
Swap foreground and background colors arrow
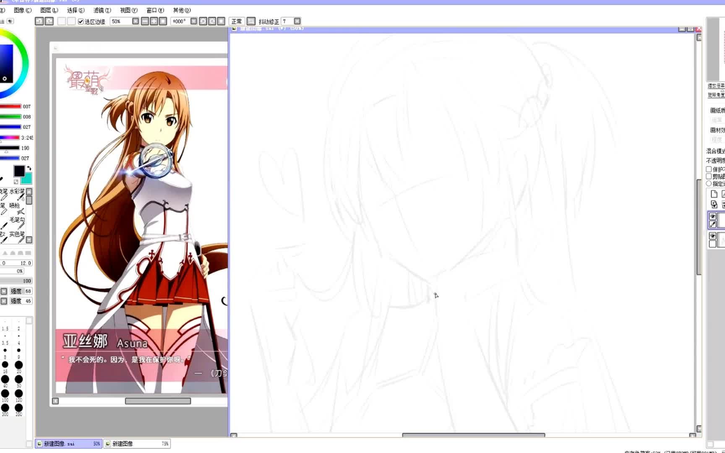pyautogui.click(x=29, y=168)
